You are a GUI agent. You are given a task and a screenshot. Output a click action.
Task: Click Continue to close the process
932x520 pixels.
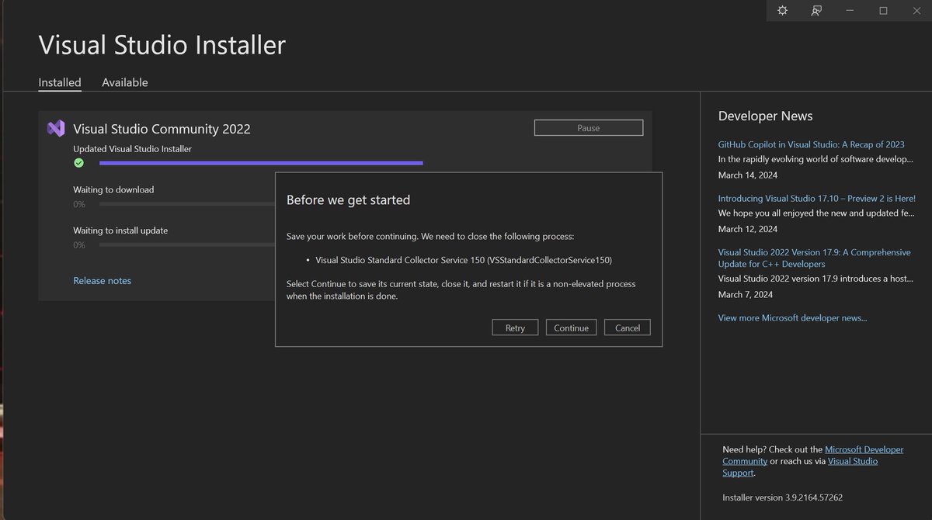(572, 328)
